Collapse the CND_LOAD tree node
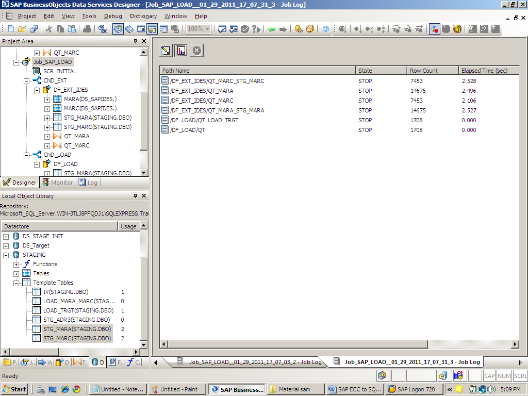 point(27,155)
